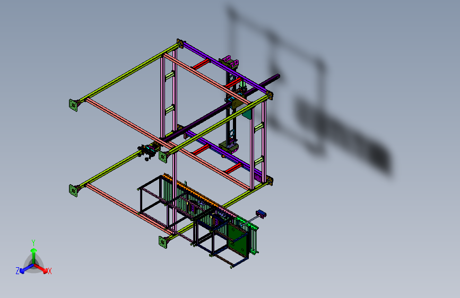The image size is (460, 298).
Task: Click the red X axis of the orientation triad
Action: pos(41,268)
